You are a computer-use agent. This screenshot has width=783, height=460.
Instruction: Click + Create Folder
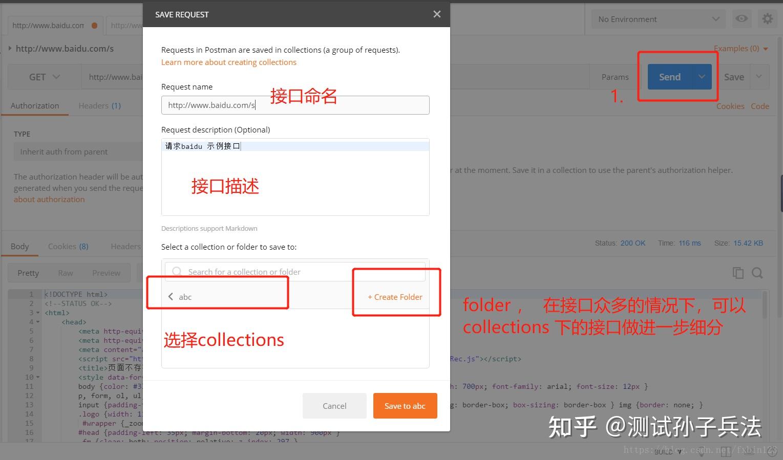395,297
